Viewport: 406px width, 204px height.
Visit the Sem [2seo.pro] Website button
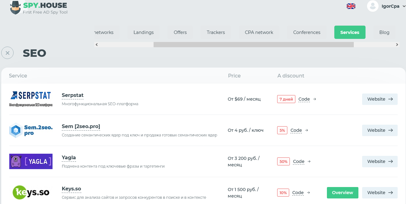(x=380, y=130)
